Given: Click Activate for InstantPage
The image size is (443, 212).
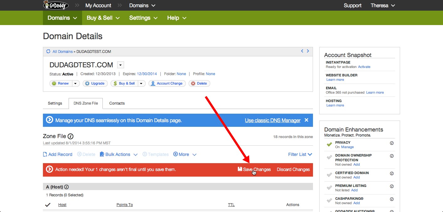Looking at the screenshot, I should click(x=364, y=67).
